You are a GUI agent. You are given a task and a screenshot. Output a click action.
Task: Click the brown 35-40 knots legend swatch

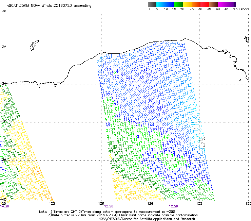coord(214,4)
